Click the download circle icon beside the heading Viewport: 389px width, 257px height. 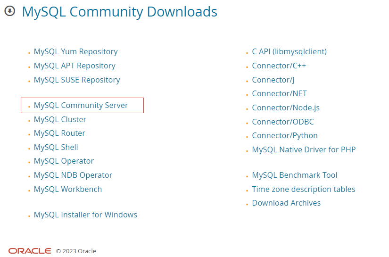click(10, 11)
